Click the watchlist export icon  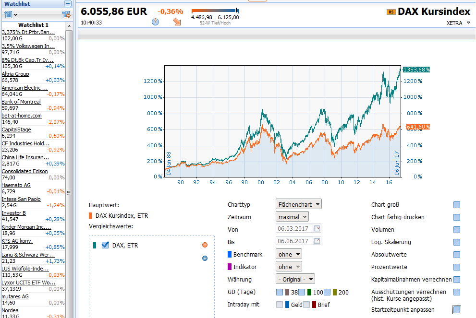66,14
